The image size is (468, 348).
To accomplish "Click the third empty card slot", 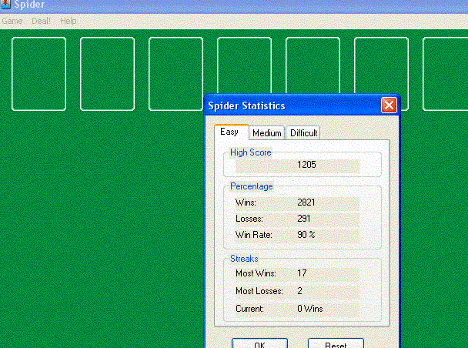I will tap(175, 73).
